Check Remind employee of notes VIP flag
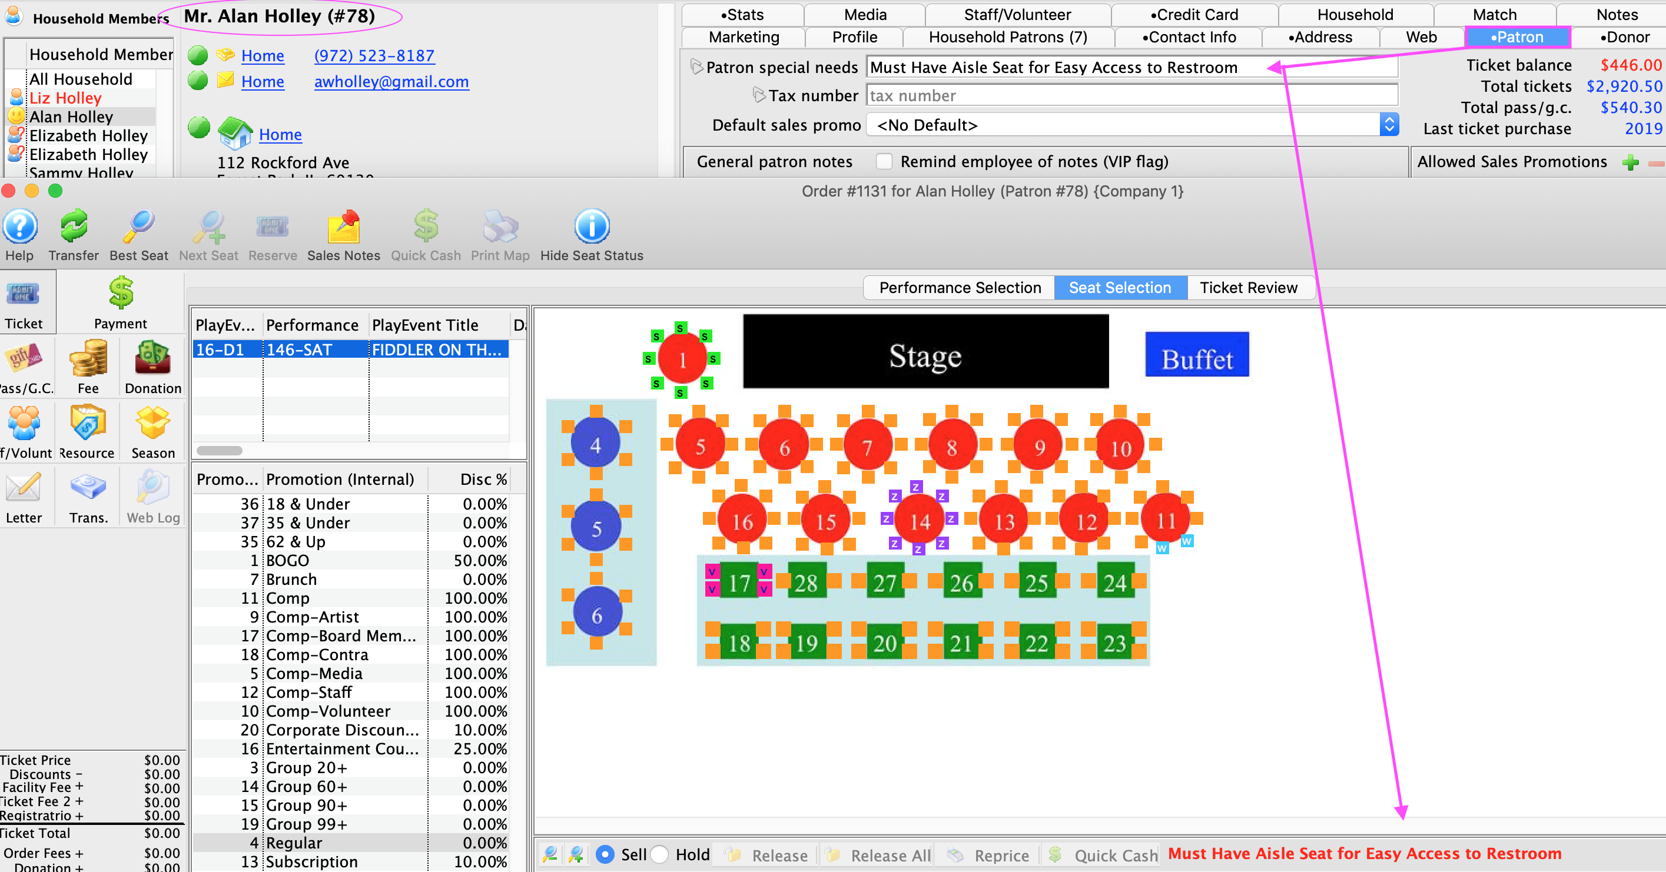This screenshot has height=872, width=1666. [x=884, y=162]
